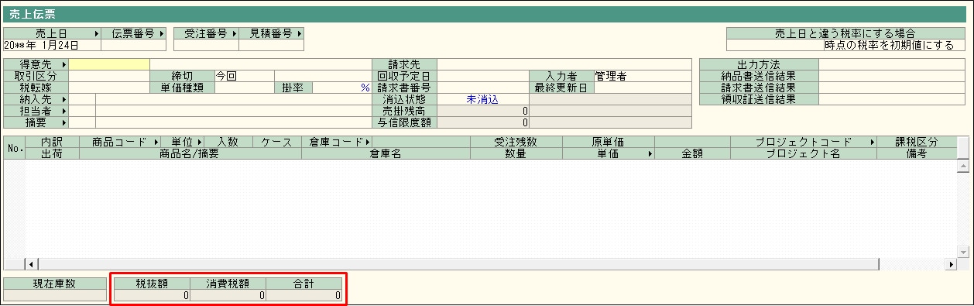Click the 数量 column header

[x=516, y=153]
